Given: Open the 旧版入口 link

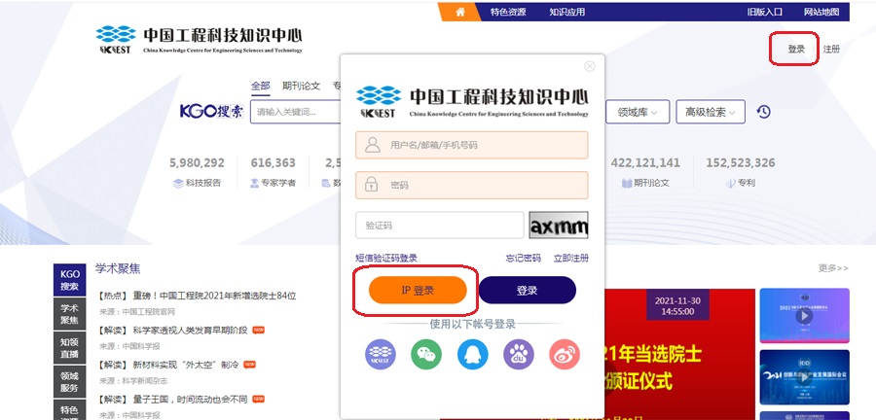Looking at the screenshot, I should [765, 12].
